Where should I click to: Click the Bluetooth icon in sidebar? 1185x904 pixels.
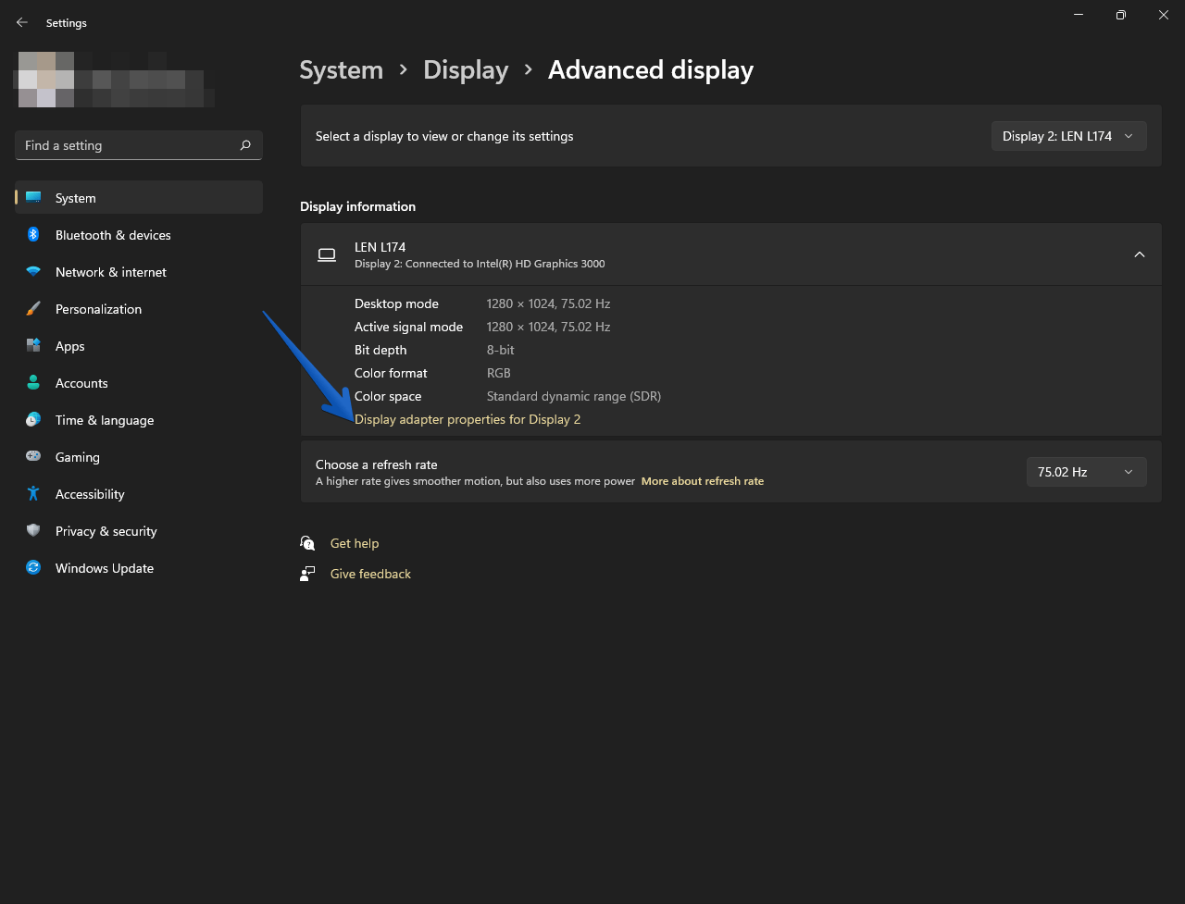(33, 235)
